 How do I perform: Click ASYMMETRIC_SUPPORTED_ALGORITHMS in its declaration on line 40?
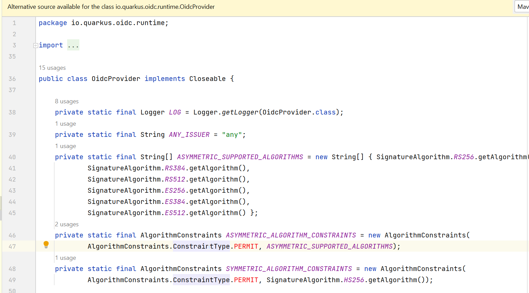coord(240,157)
